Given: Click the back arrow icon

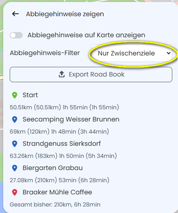Looking at the screenshot, I should (15, 14).
